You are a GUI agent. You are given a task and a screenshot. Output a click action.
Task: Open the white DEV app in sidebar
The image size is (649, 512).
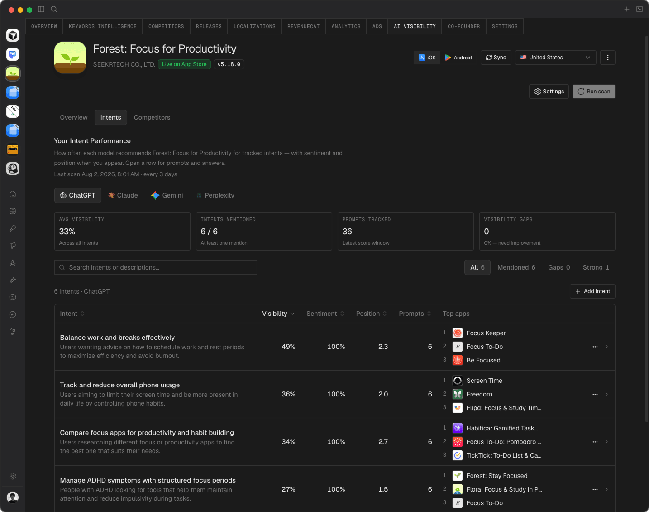(x=13, y=111)
